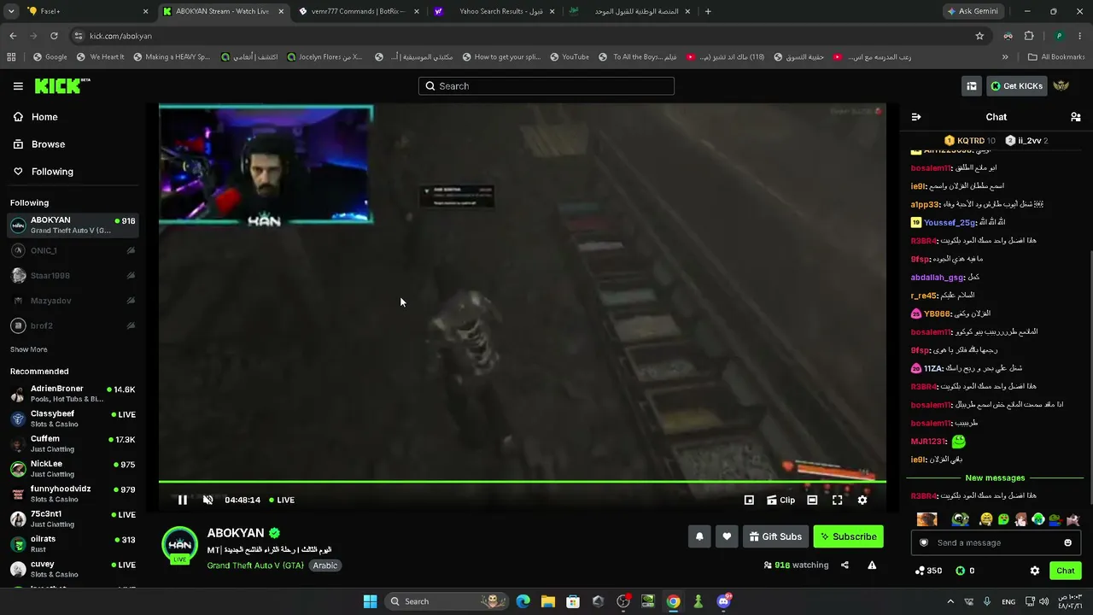Switch to the vemr777 Commands BotRix tab
The width and height of the screenshot is (1093, 615).
tap(359, 11)
